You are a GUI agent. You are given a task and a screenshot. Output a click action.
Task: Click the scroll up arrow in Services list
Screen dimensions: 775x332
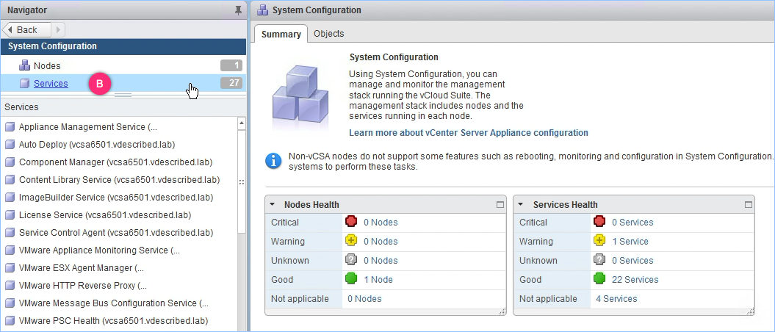[242, 123]
